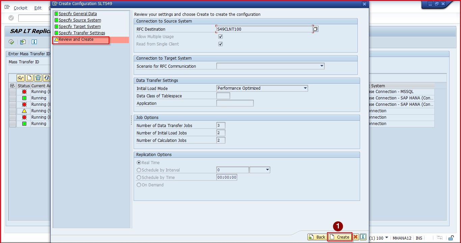Click the glasses display icon above the table
The image size is (461, 243).
coord(21,78)
